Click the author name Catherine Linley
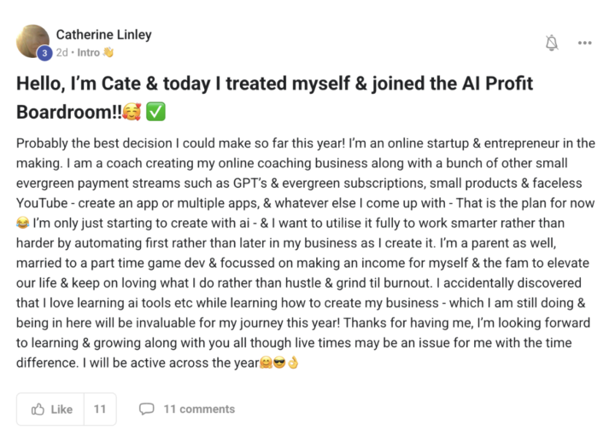The image size is (615, 436). coord(103,35)
